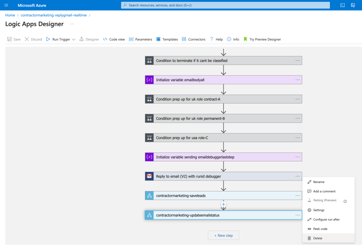Open ellipsis menu for 'uk role contract-A' step
Image resolution: width=362 pixels, height=250 pixels.
tap(298, 99)
